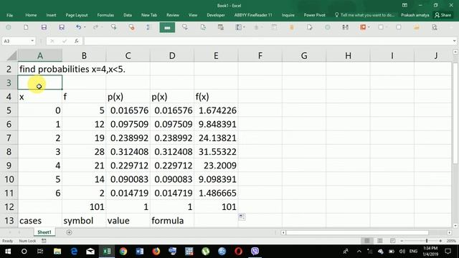Open the File menu
459x258 pixels.
pyautogui.click(x=9, y=15)
